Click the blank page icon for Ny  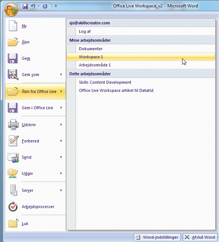pos(13,25)
